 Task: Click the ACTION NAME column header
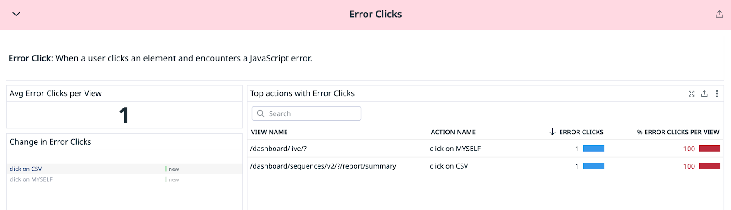[x=453, y=132]
